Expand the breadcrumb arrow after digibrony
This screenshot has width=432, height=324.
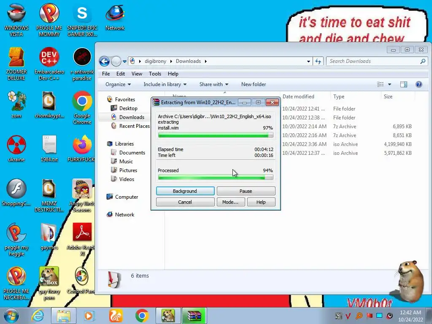tap(171, 61)
